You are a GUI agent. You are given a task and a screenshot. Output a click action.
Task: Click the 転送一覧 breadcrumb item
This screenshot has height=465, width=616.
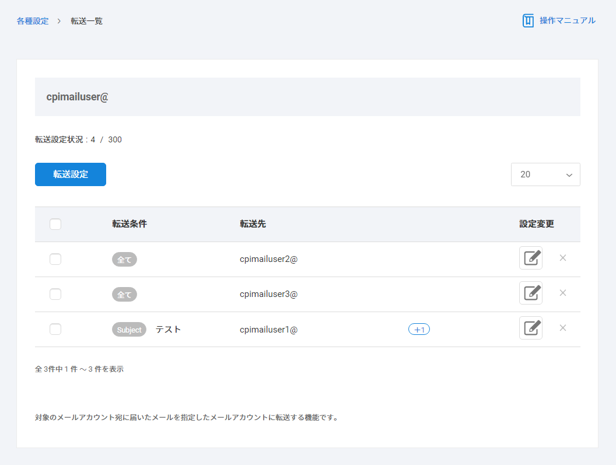(x=87, y=21)
